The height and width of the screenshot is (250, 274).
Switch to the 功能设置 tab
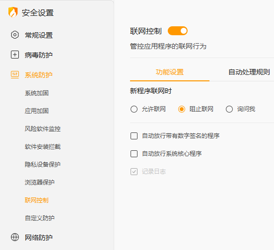tap(170, 72)
